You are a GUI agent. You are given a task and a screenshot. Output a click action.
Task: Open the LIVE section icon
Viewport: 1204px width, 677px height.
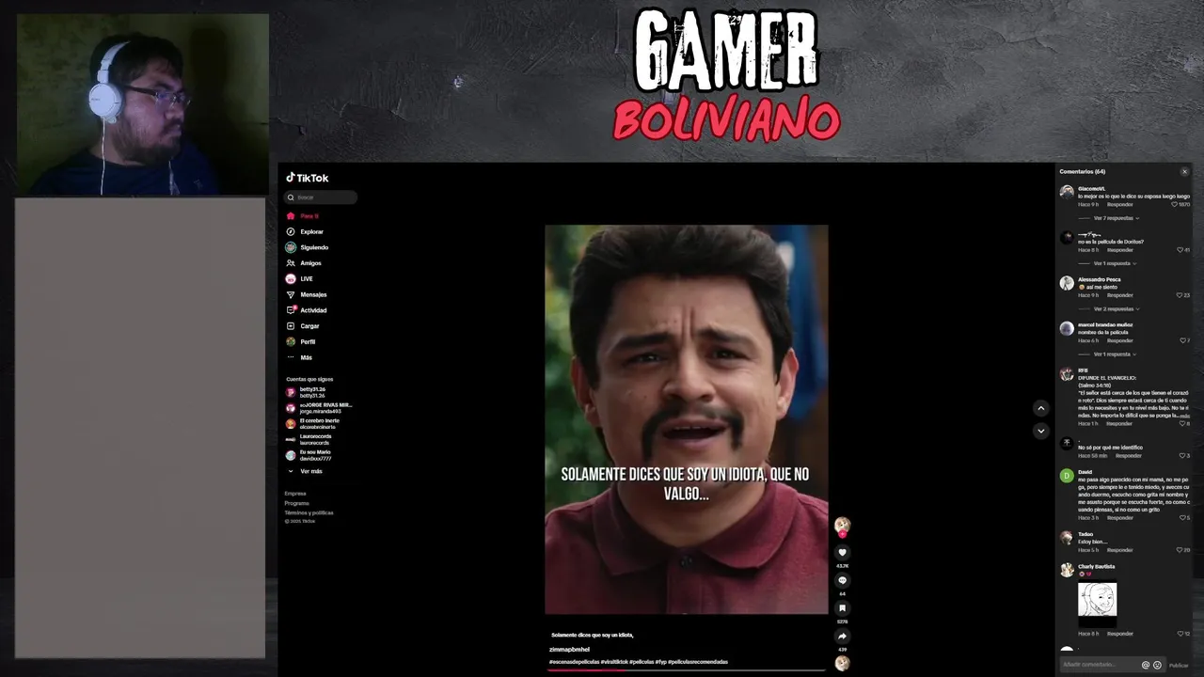(291, 279)
